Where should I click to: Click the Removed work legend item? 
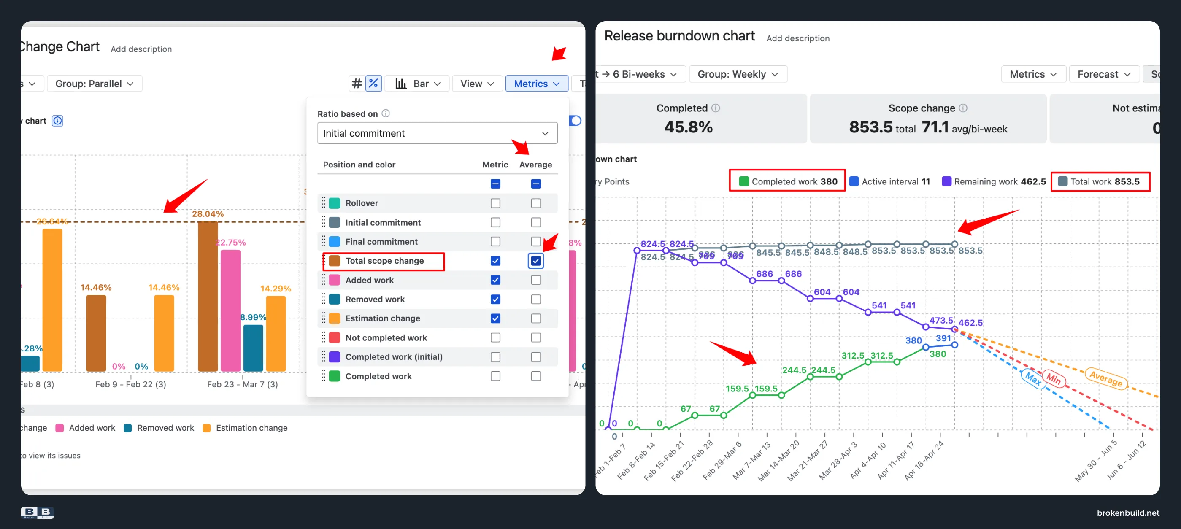coord(159,428)
